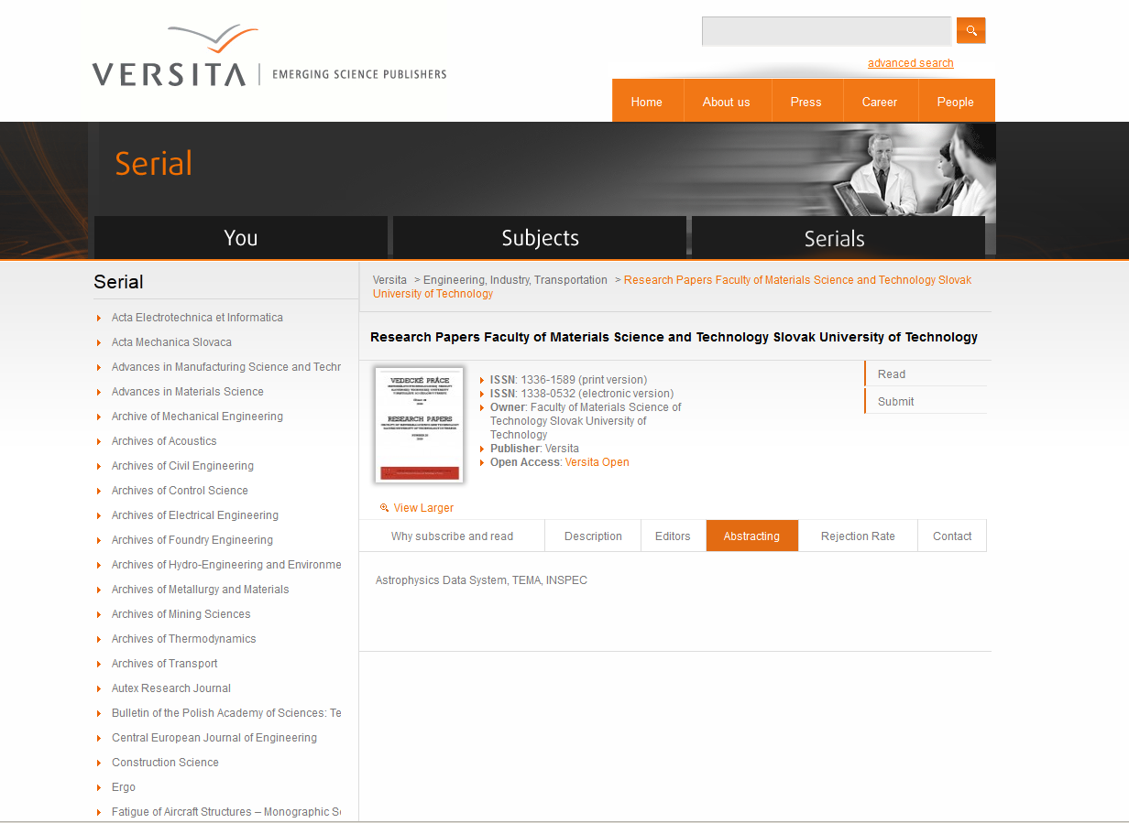
Task: Click the Submit button
Action: pyautogui.click(x=926, y=401)
